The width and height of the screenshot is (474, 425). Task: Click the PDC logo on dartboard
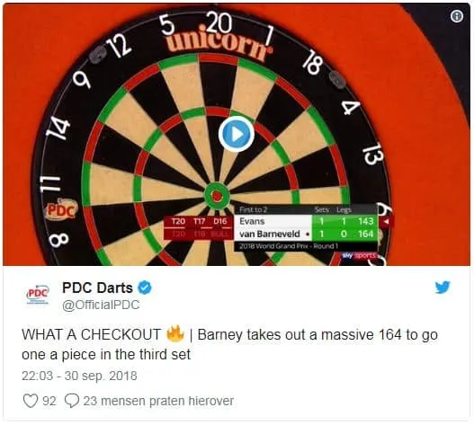click(x=62, y=208)
